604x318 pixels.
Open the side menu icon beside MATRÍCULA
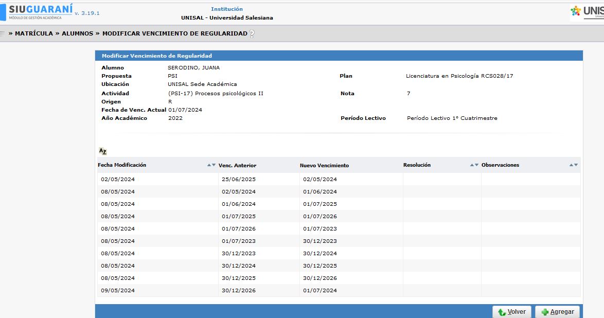2,33
